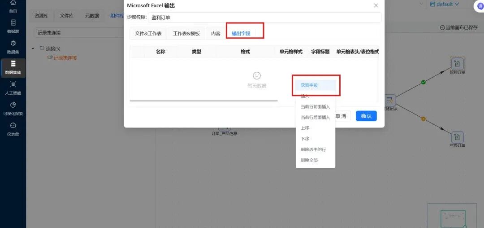This screenshot has height=228, width=484.
Task: Click the 格式 column header
Action: pyautogui.click(x=245, y=52)
